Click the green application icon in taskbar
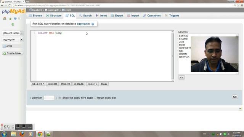244x137 pixels. pos(48,134)
